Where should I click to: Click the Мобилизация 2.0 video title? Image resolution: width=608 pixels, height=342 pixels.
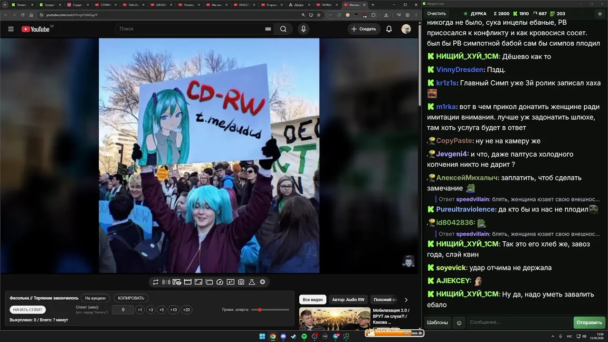(391, 316)
